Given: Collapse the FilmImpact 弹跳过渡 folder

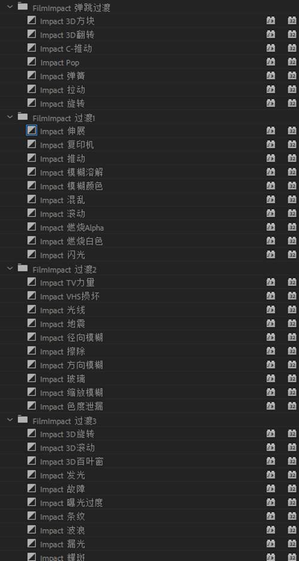Looking at the screenshot, I should coord(10,7).
